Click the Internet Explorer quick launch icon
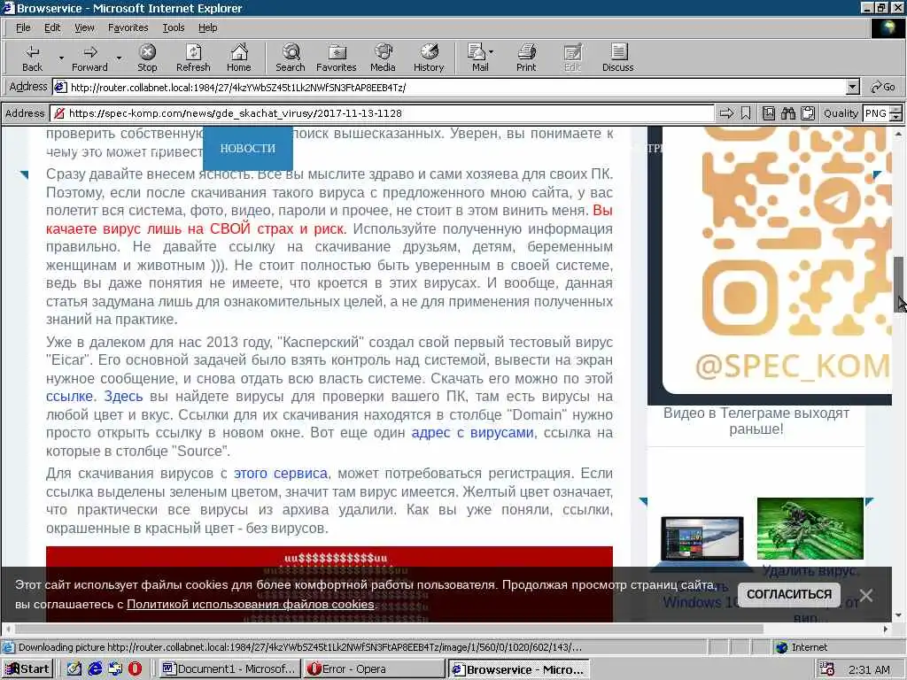The image size is (907, 680). tap(95, 669)
